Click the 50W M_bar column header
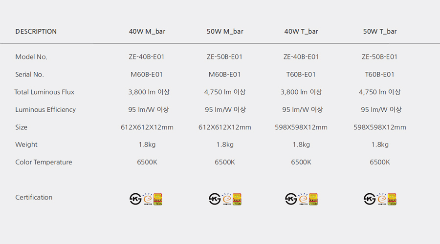The width and height of the screenshot is (440, 244). 225,31
